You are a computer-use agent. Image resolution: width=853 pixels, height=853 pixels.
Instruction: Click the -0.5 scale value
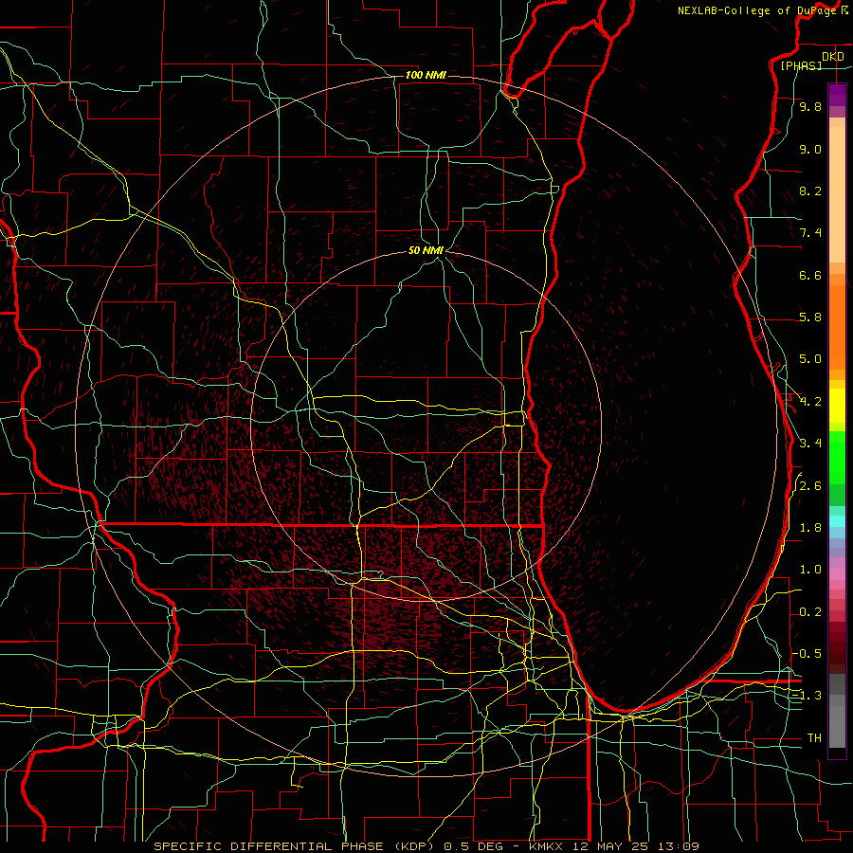[808, 654]
